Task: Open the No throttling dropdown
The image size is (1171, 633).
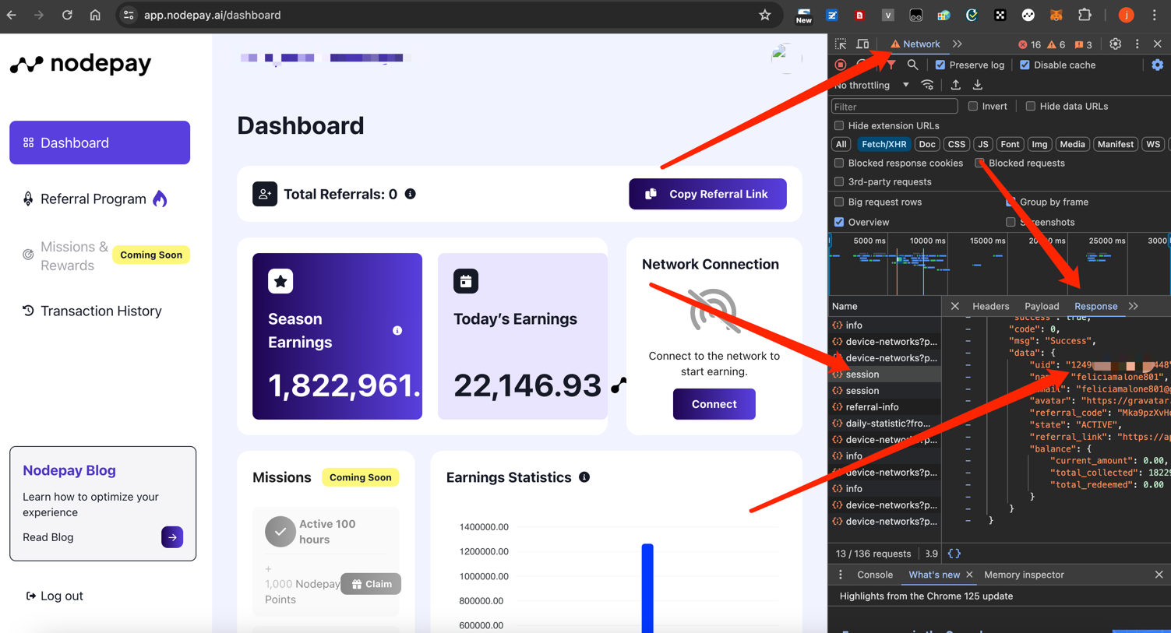Action: (x=871, y=85)
